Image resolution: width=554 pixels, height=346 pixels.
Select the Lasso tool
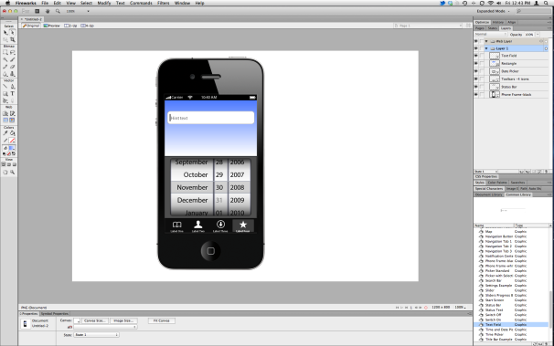pyautogui.click(x=13, y=52)
